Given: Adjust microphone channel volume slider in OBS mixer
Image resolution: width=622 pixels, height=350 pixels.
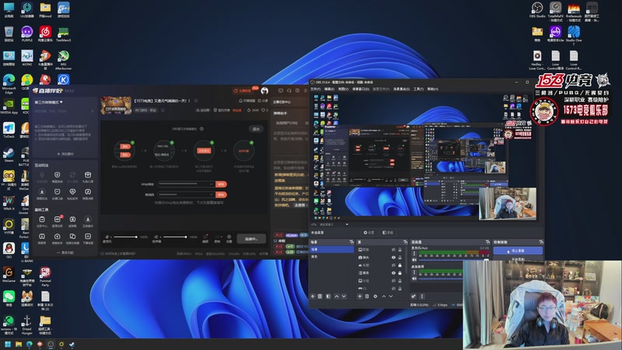Looking at the screenshot, I should point(454,260).
